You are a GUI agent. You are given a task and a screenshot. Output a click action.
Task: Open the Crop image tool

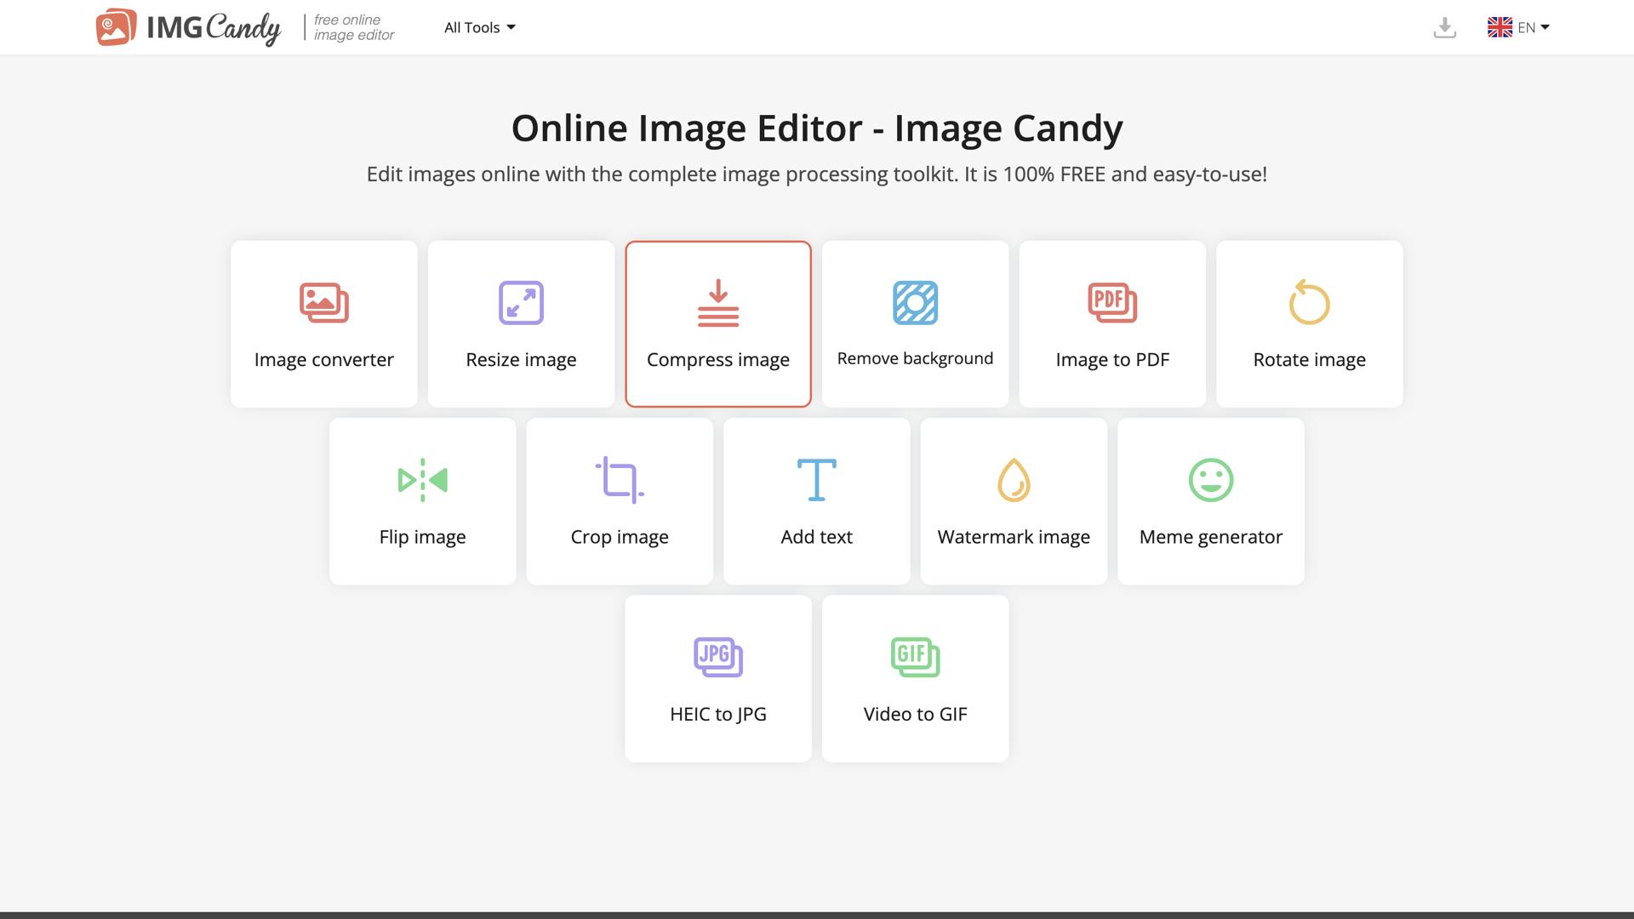619,501
